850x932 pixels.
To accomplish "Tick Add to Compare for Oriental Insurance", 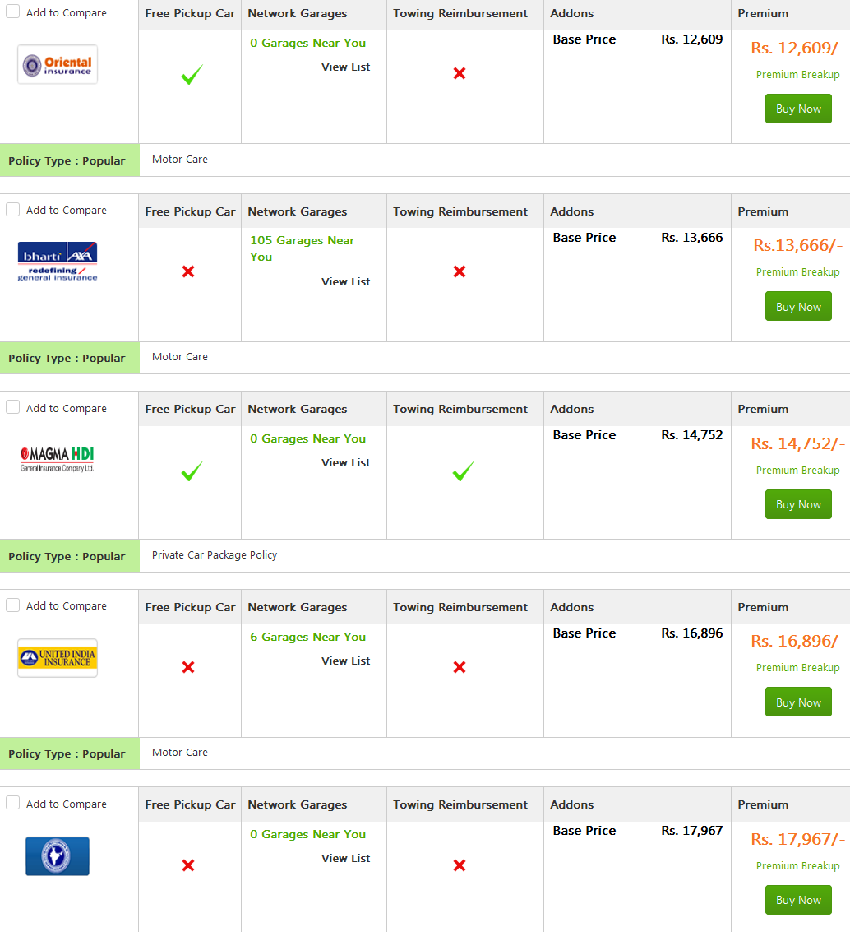I will coord(13,12).
